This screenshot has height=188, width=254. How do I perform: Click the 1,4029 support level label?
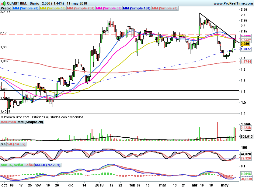(x=5, y=112)
